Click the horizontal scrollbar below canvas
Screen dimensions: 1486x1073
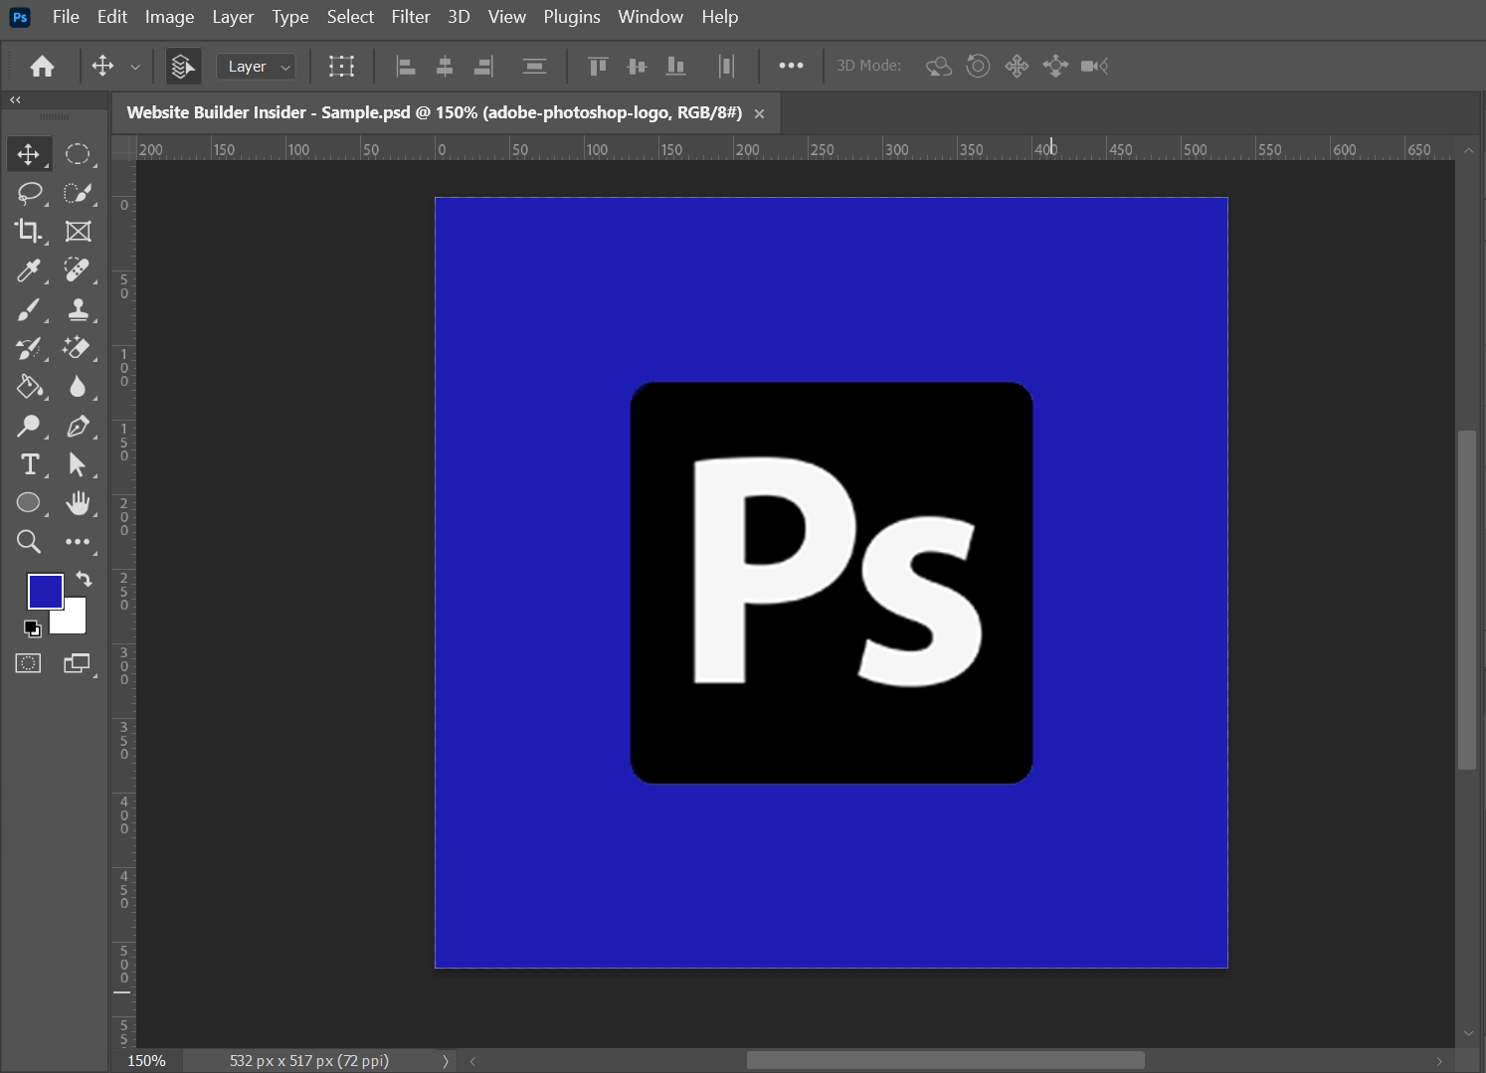coord(945,1061)
